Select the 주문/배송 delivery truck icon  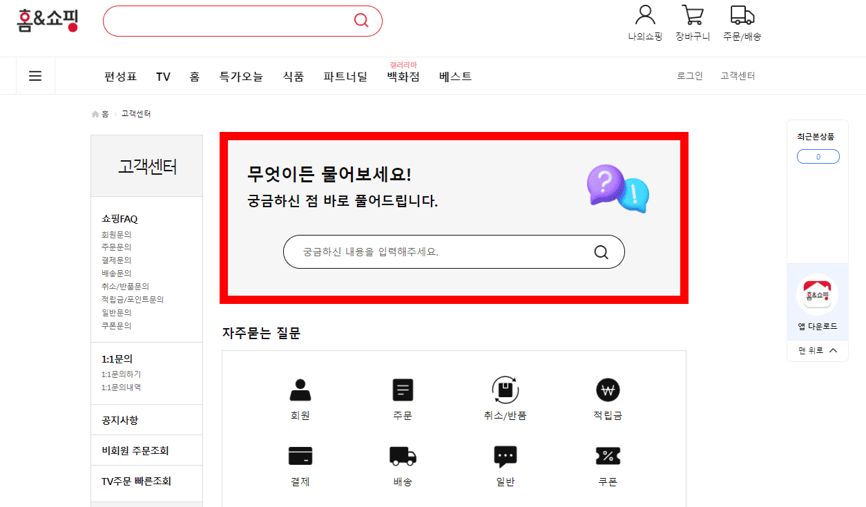tap(742, 15)
